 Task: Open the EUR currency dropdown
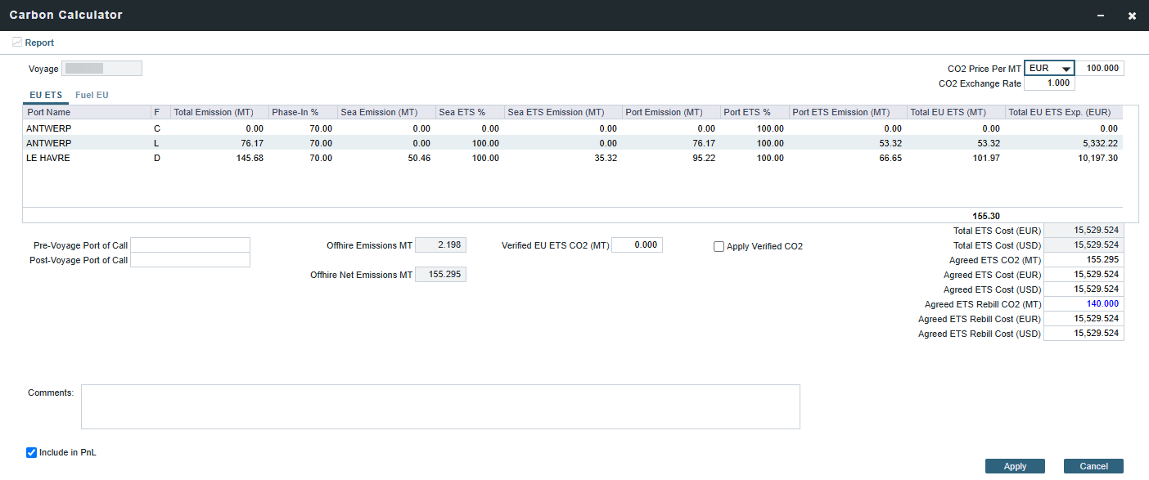coord(1049,69)
